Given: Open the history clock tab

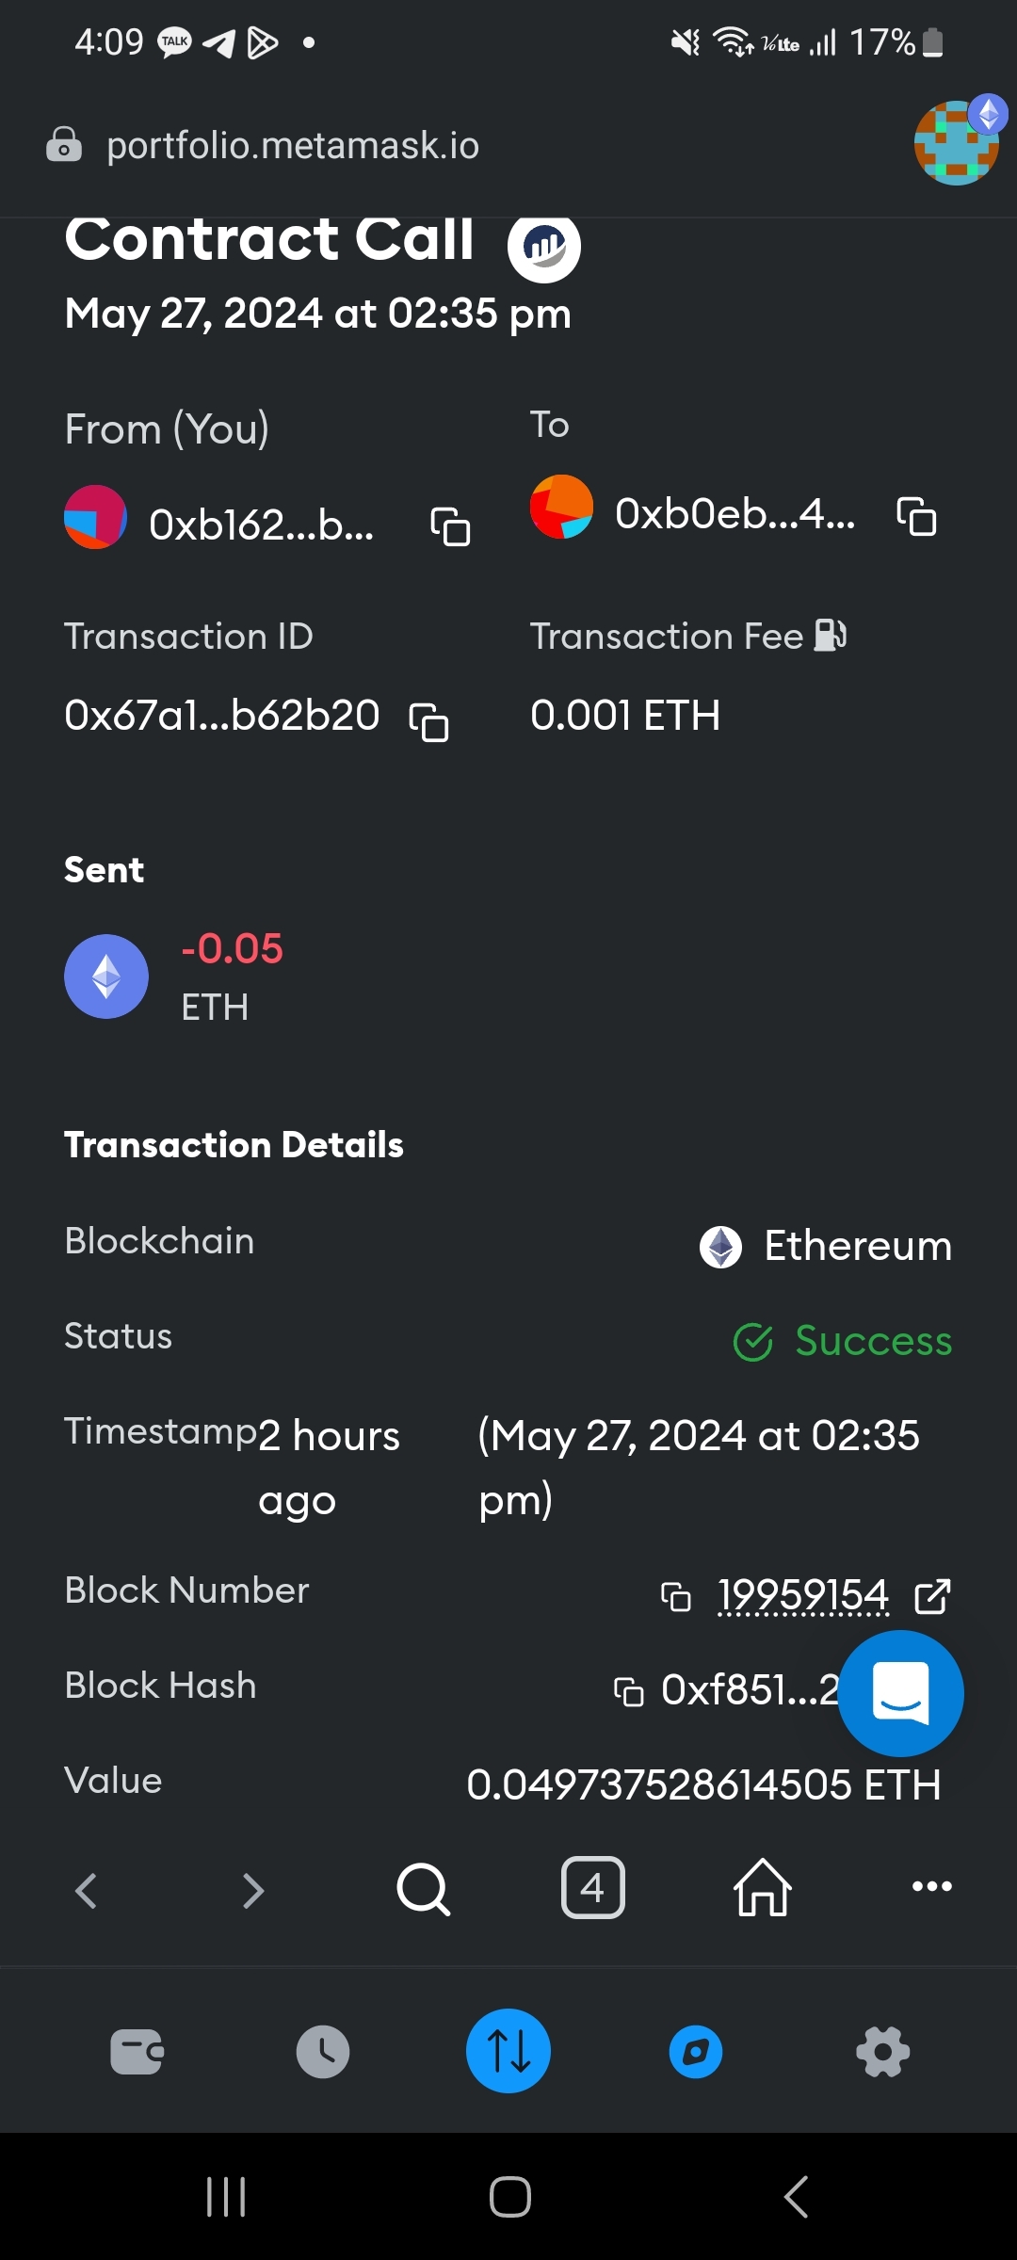Looking at the screenshot, I should tap(323, 2052).
